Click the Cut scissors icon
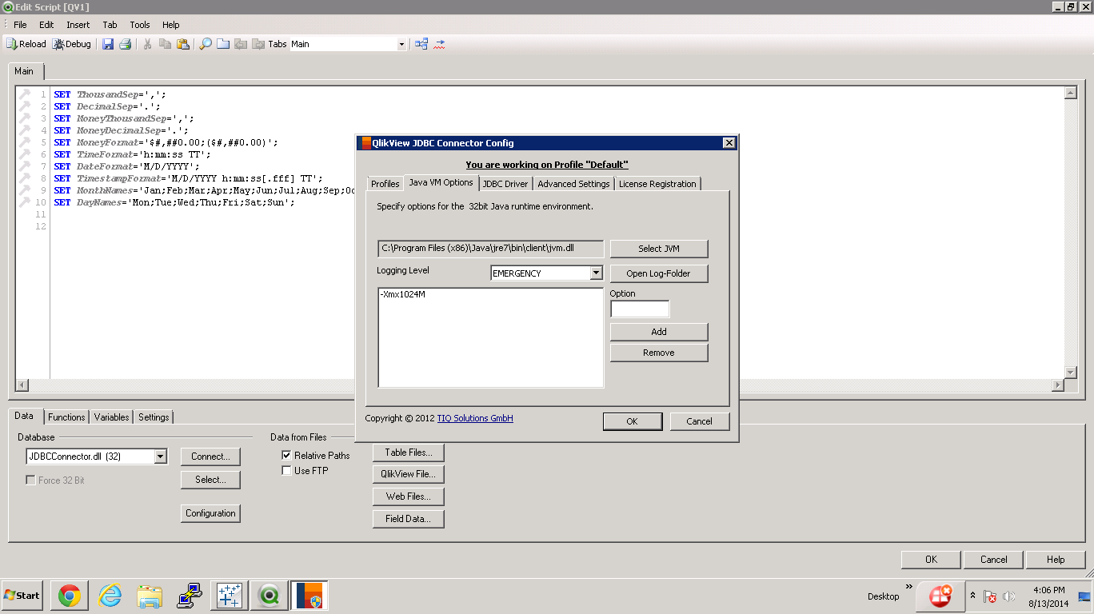 (147, 44)
